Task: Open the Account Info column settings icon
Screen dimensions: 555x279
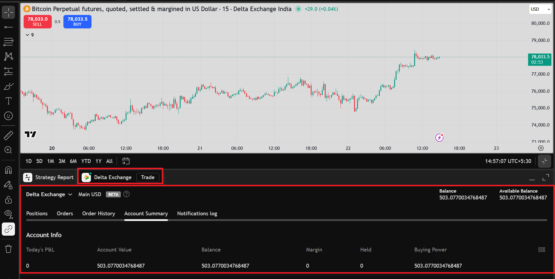Action: (x=542, y=250)
